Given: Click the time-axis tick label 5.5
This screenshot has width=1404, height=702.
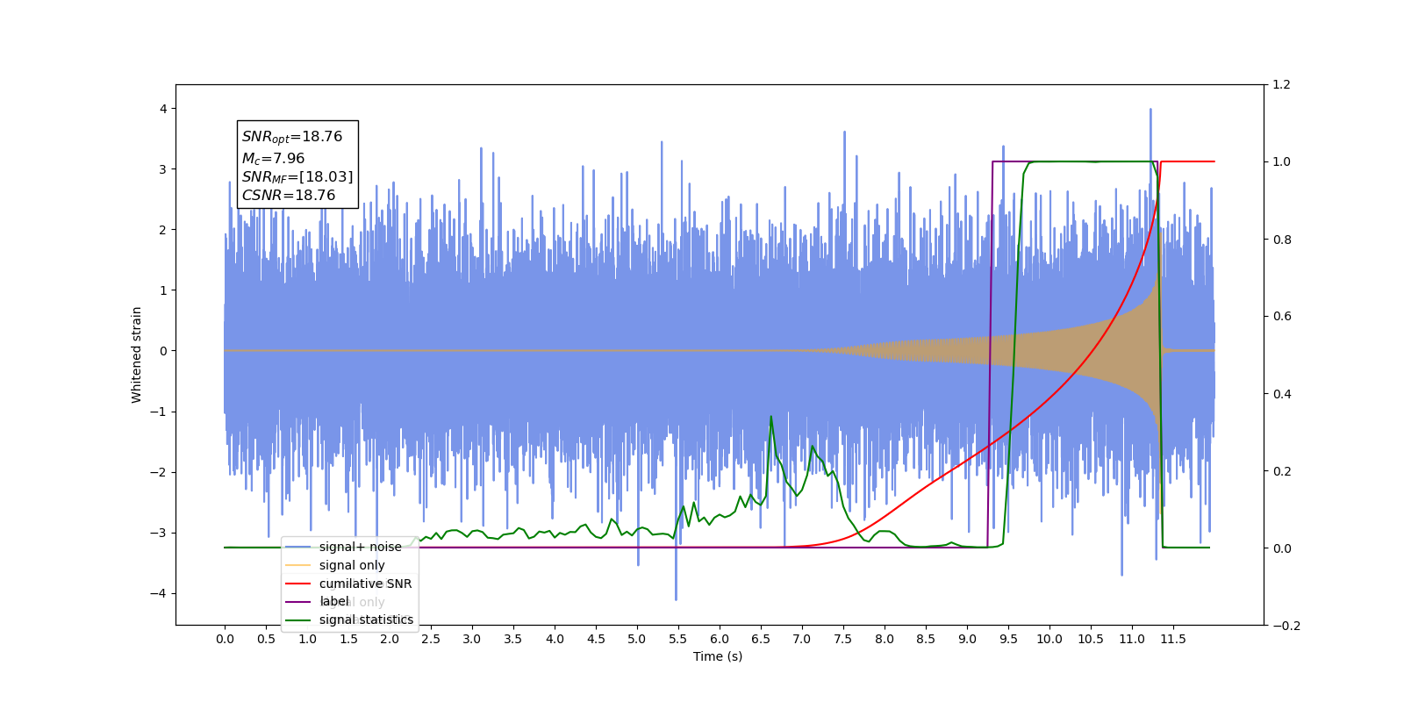Looking at the screenshot, I should 678,639.
